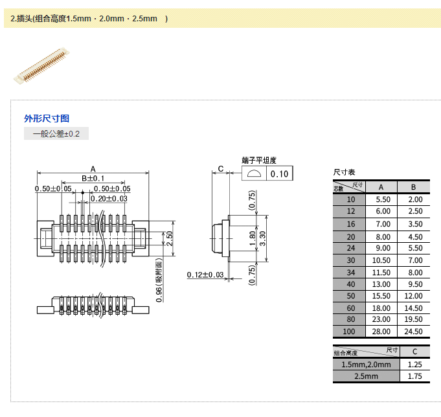The height and width of the screenshot is (417, 441).
Task: Click the terminal flatness semicircle symbol
Action: click(x=254, y=174)
